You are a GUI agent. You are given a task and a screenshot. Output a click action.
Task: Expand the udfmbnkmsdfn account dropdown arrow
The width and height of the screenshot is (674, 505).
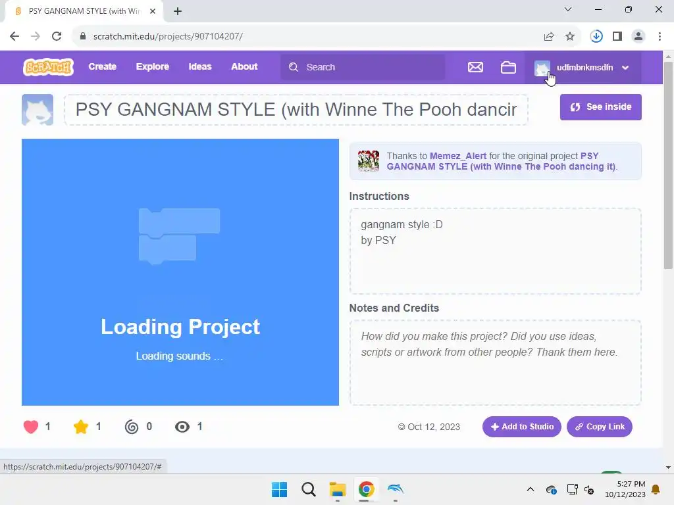click(625, 68)
